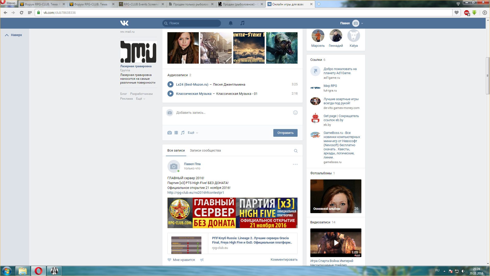This screenshot has height=276, width=490.
Task: Attach photo via camera icon below post box
Action: (x=169, y=133)
